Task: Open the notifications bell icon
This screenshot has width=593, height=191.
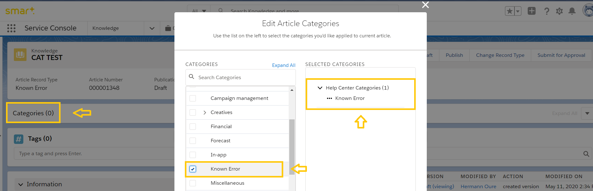Action: click(x=572, y=11)
